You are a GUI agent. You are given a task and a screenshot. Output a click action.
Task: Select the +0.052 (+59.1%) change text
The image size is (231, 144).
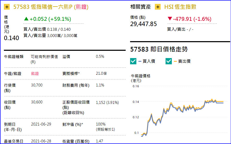(50, 19)
